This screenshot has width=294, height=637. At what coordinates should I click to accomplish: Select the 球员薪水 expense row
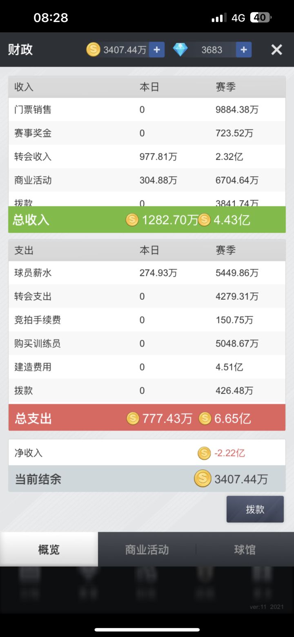pos(147,273)
